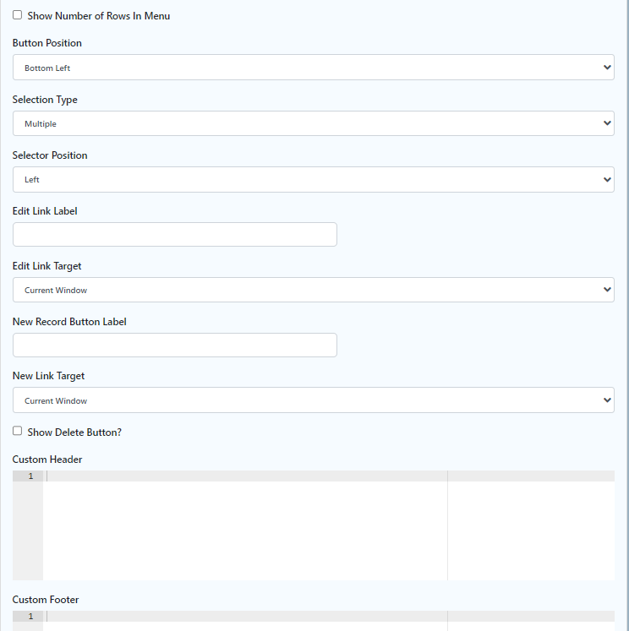Select line number 1 in Custom Footer gutter
The image size is (629, 631).
point(30,617)
